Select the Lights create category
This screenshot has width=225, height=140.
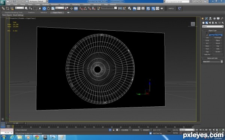point(210,23)
